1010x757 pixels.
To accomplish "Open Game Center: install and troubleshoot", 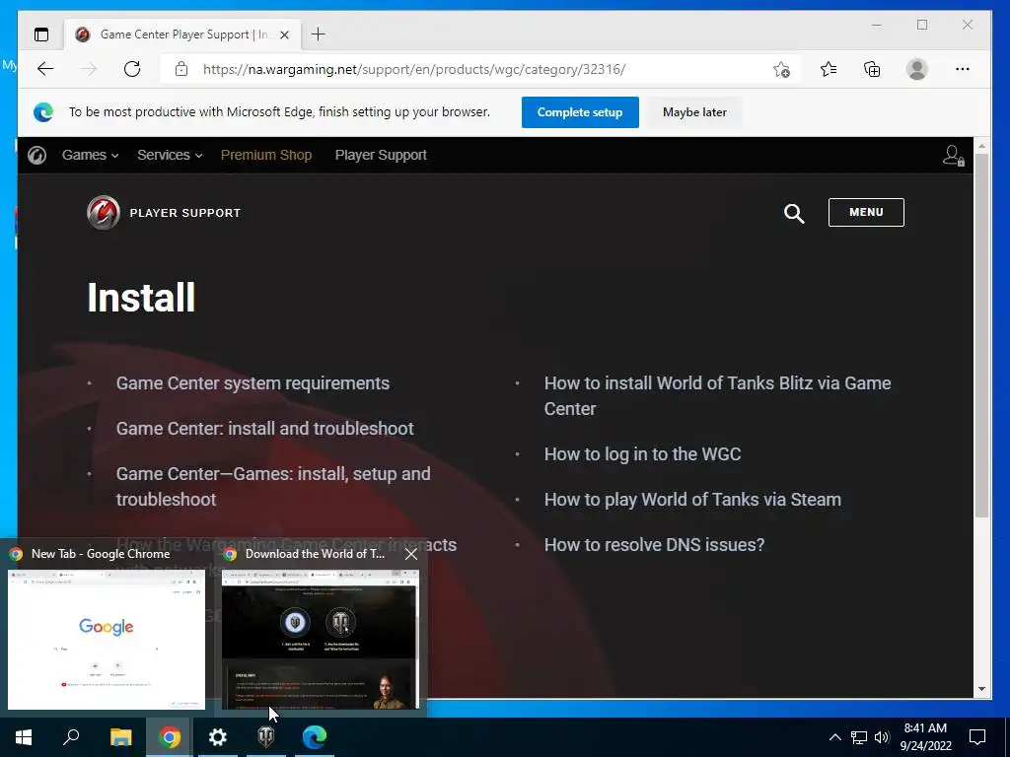I will 264,428.
